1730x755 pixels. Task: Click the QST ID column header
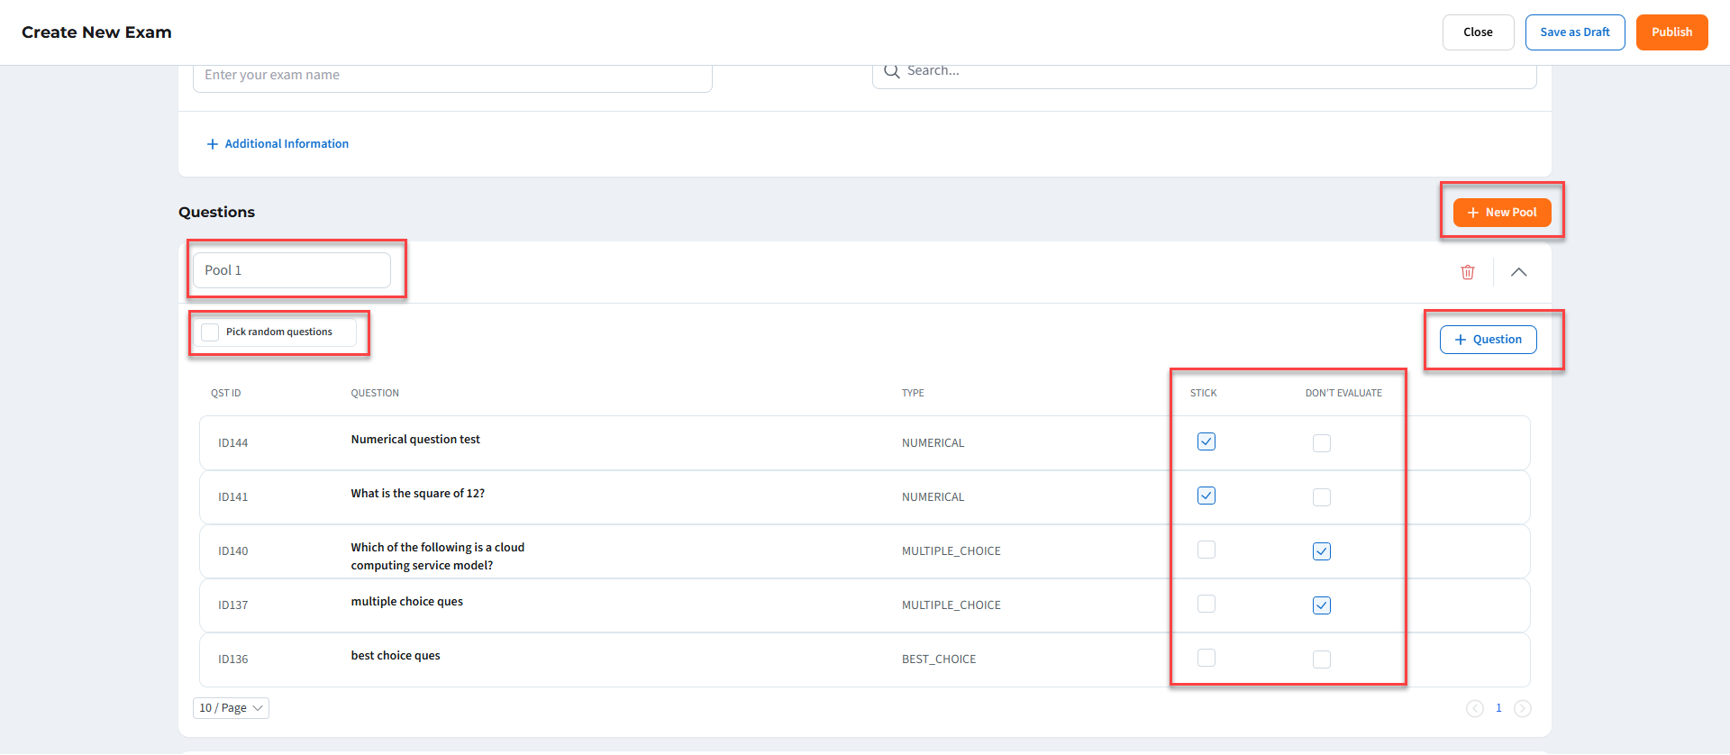point(226,394)
